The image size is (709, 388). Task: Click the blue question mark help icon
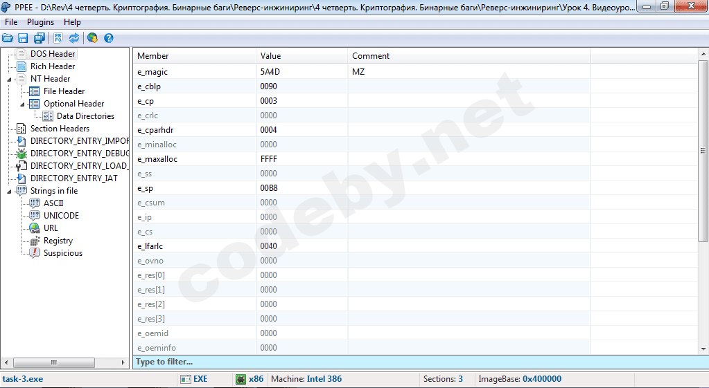(109, 38)
